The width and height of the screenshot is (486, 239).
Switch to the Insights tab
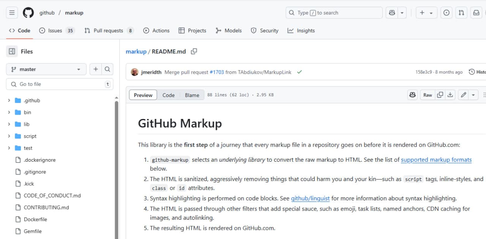(301, 31)
